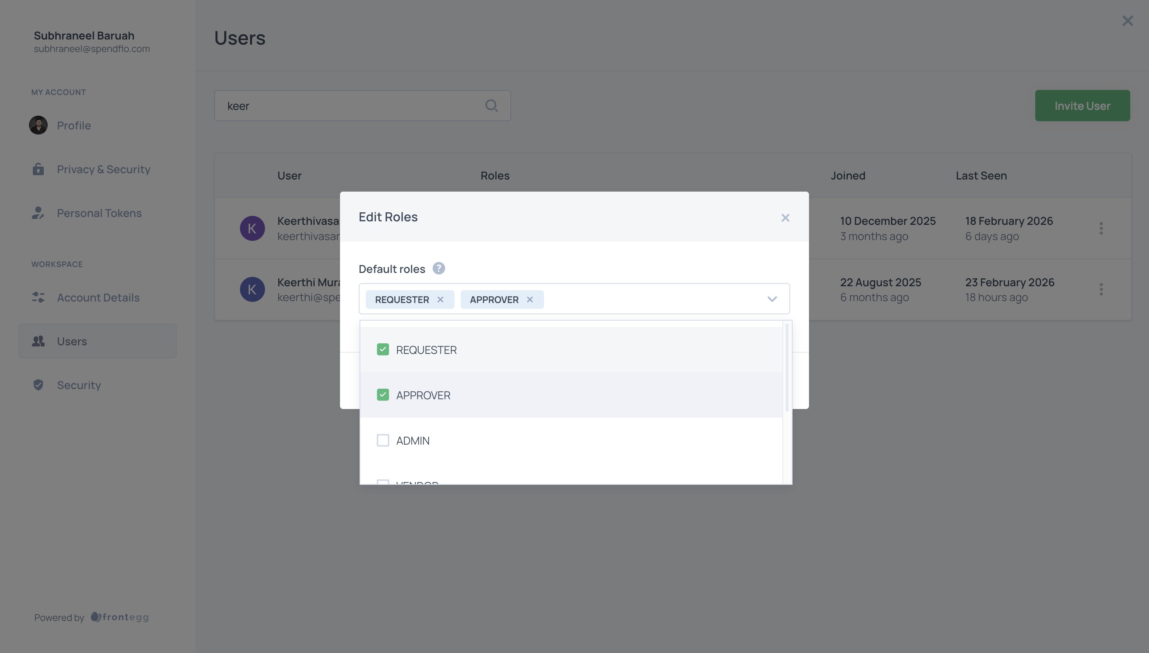
Task: Click the Frontegg logo at the bottom
Action: (119, 617)
